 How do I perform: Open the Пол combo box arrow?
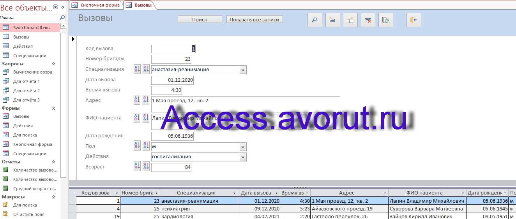[243, 147]
